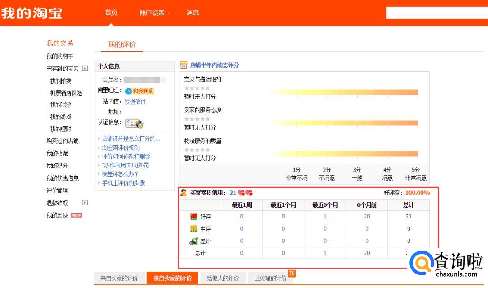Open 手机上评价的步骤 link
488x288 pixels.
[x=123, y=183]
